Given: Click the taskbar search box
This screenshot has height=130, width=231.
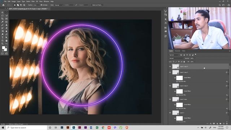Looking at the screenshot, I should point(26,127).
